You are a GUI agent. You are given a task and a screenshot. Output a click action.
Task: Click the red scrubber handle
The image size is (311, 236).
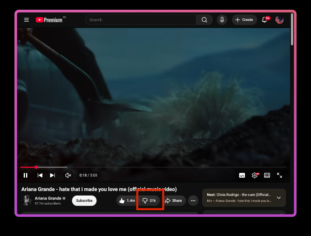tap(36, 168)
